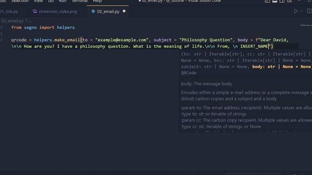
Task: Open the View menu
Action: [x=38, y=1]
